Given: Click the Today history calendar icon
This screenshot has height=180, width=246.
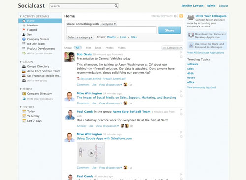Looking at the screenshot, I should click(x=24, y=111).
